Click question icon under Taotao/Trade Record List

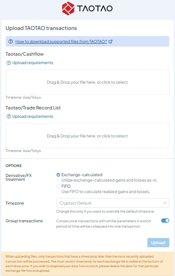point(8,116)
